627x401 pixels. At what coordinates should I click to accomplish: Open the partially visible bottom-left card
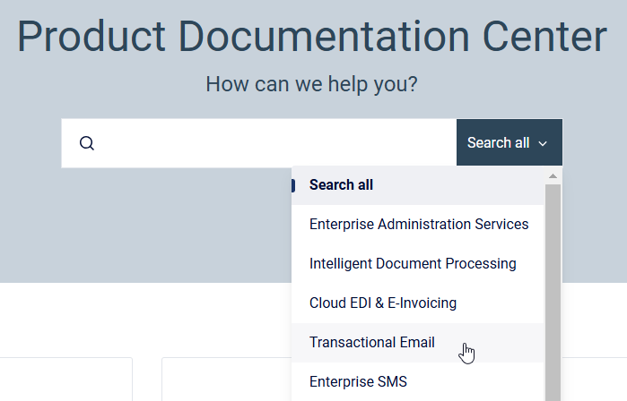pos(66,379)
